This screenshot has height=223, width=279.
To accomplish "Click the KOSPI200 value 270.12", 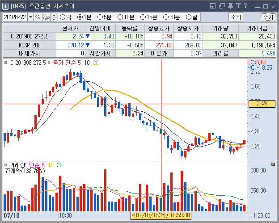I will click(70, 45).
